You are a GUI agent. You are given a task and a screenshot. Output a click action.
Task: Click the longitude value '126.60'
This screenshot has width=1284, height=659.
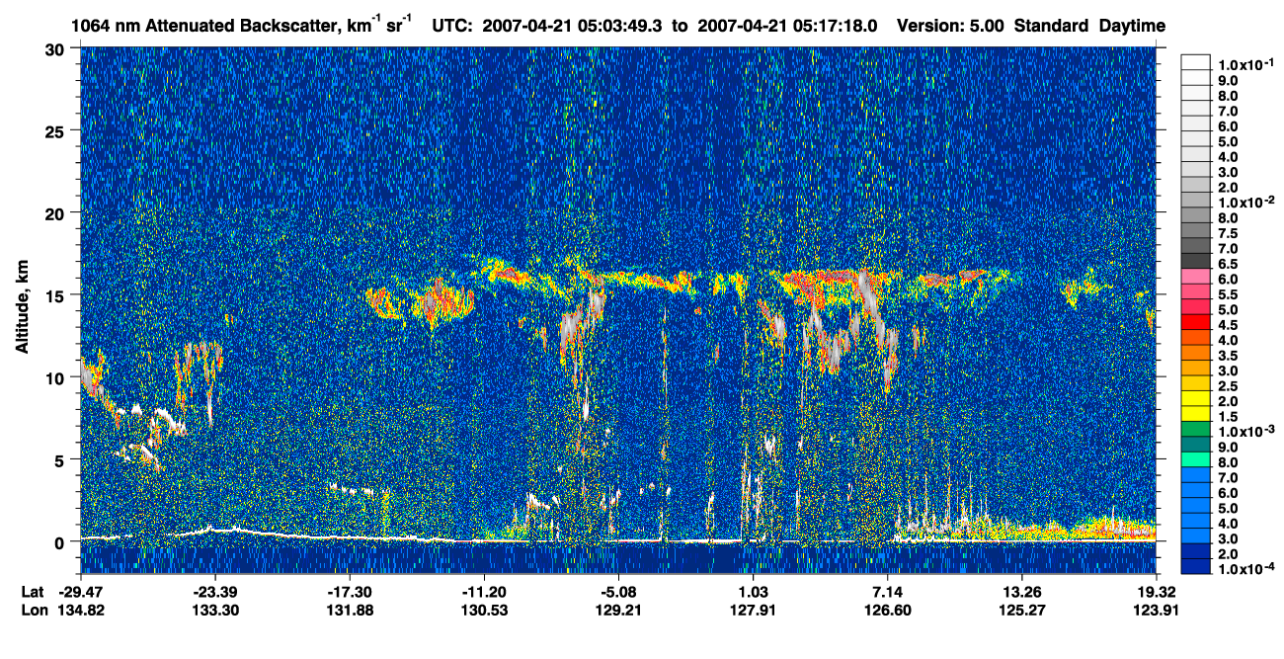pos(888,610)
